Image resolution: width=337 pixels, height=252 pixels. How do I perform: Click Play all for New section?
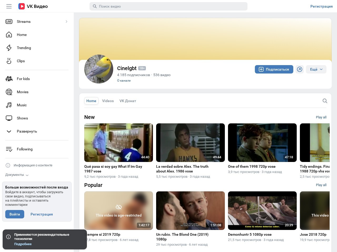[x=321, y=117]
